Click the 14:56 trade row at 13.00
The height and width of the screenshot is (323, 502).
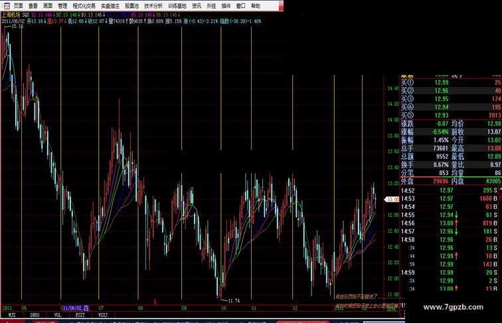(451, 224)
